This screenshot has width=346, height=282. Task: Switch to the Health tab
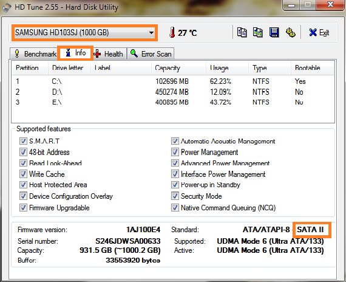click(108, 53)
